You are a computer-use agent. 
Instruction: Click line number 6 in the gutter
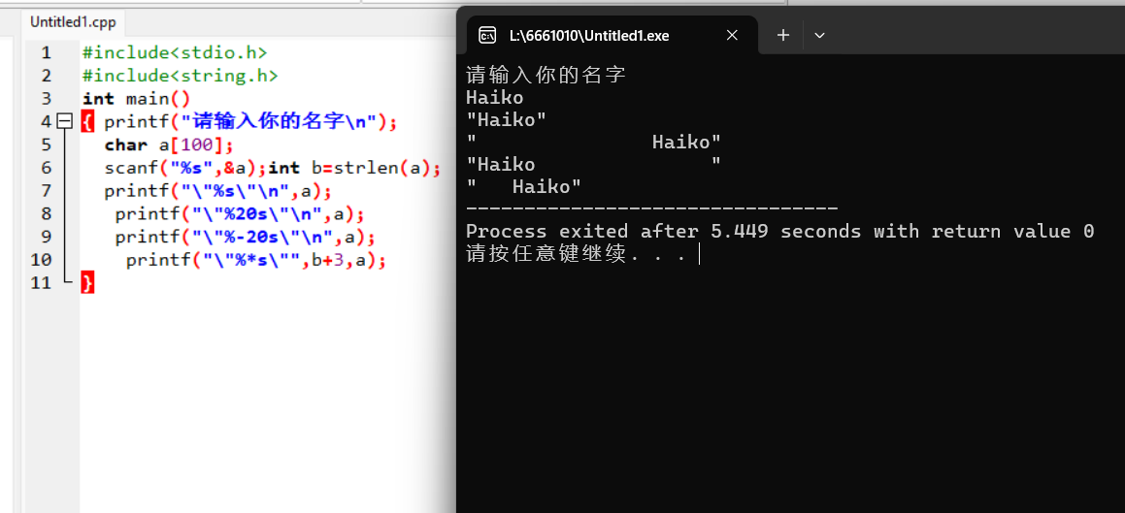(46, 168)
